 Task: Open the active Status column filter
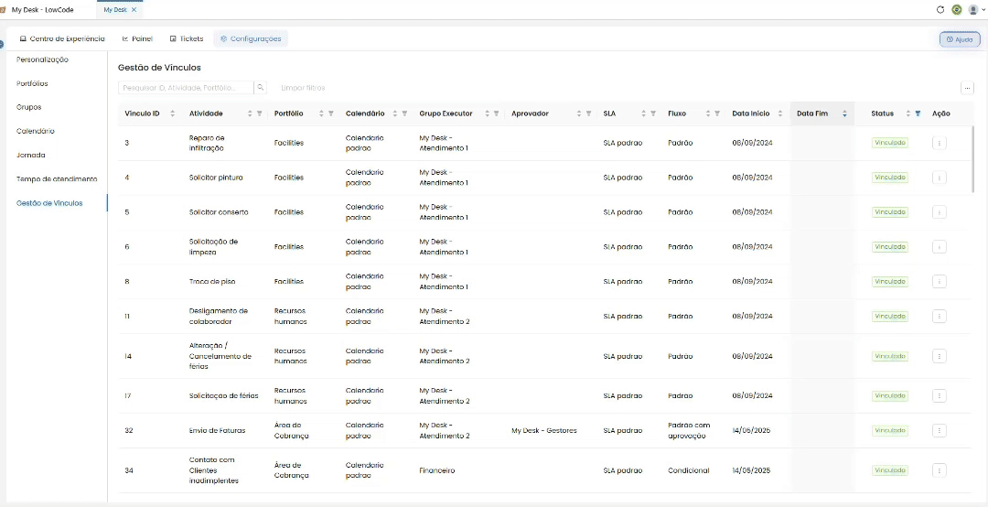coord(918,113)
